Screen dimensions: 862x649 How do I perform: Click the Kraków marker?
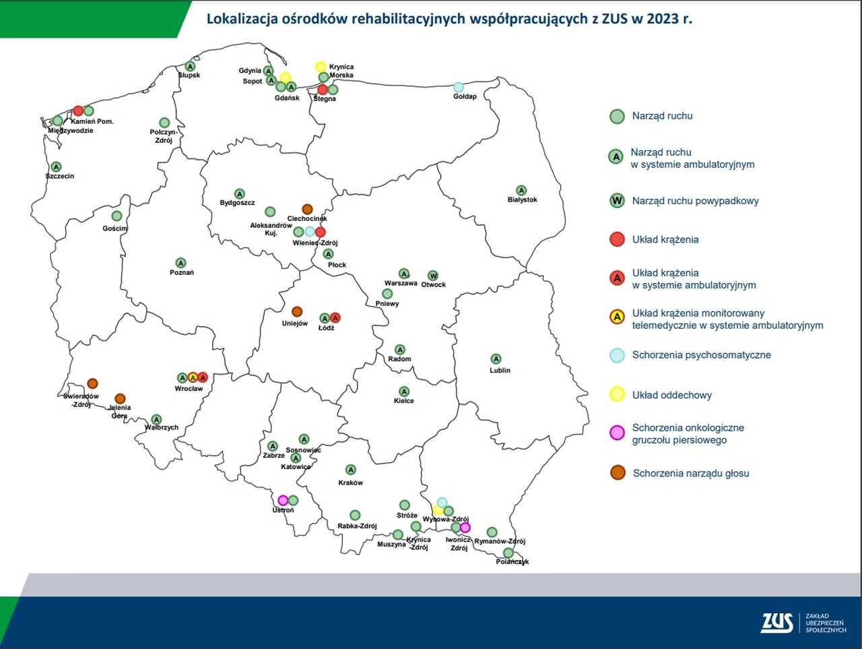pyautogui.click(x=350, y=470)
